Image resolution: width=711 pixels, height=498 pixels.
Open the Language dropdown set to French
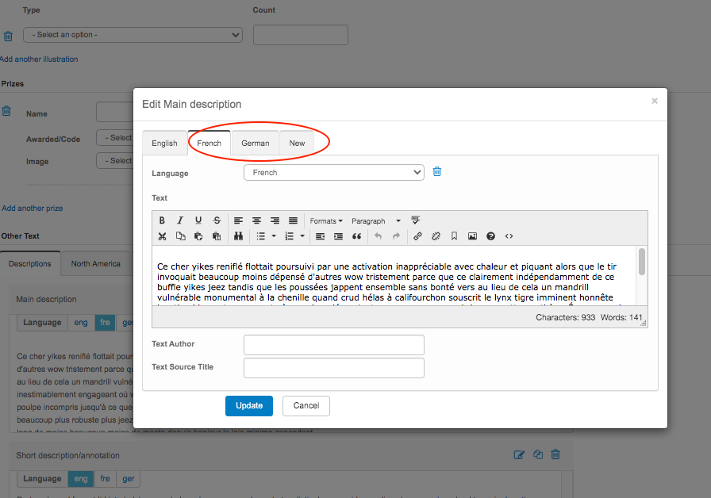(x=334, y=173)
